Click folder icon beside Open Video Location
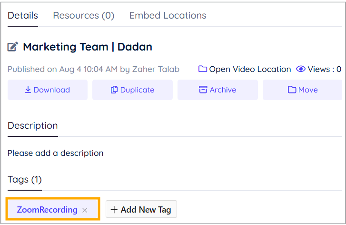This screenshot has height=225, width=346. click(203, 69)
